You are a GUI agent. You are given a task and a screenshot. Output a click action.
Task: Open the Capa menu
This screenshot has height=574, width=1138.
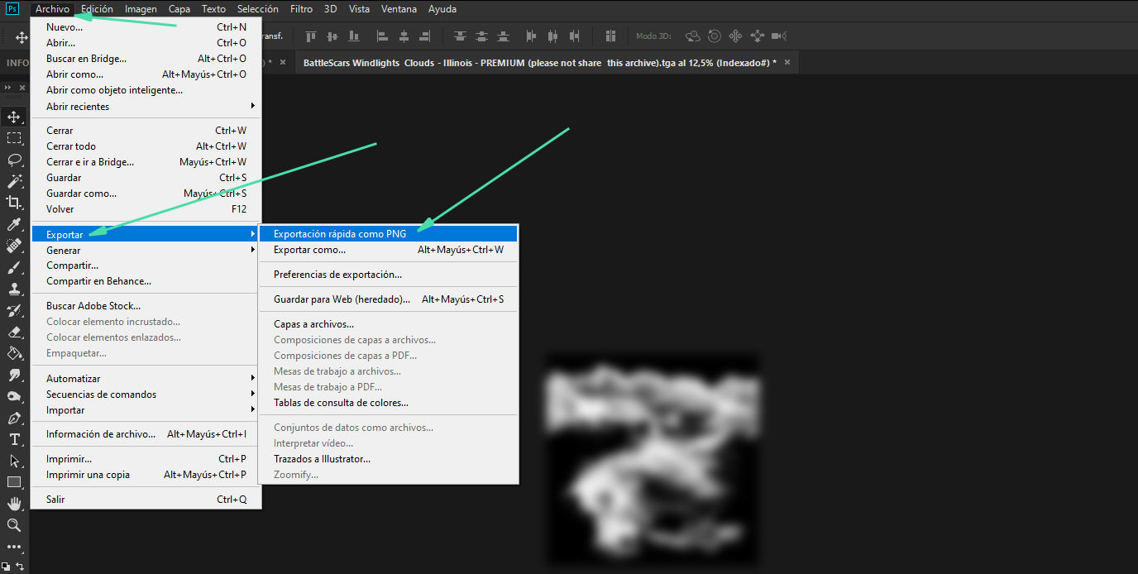(179, 9)
